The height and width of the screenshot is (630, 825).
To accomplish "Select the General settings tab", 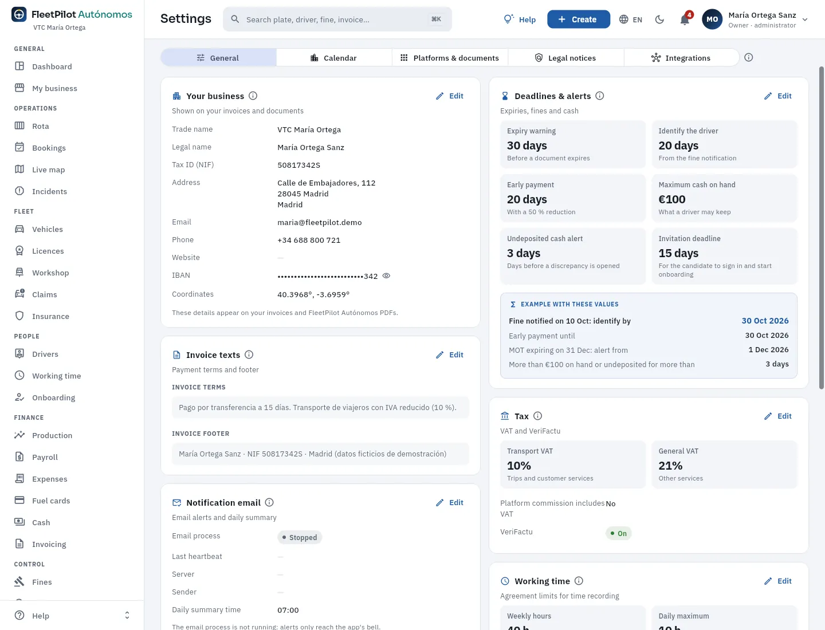I will coord(218,58).
